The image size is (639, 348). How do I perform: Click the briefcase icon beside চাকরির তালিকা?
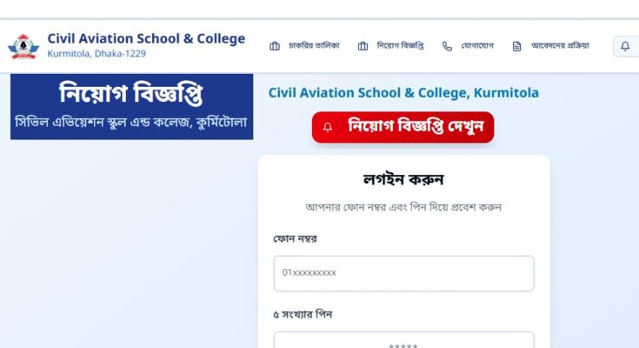275,46
